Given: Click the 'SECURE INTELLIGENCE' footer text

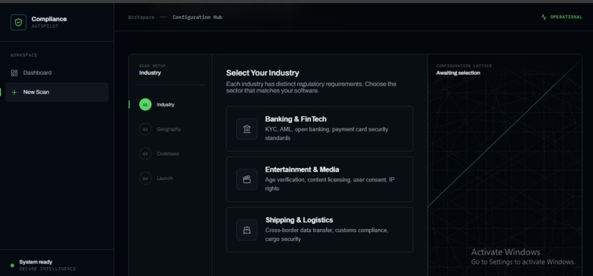Looking at the screenshot, I should [x=48, y=269].
